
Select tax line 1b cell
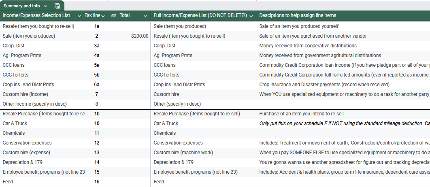click(97, 114)
